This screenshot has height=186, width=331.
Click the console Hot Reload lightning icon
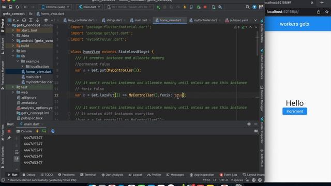(x=37, y=131)
